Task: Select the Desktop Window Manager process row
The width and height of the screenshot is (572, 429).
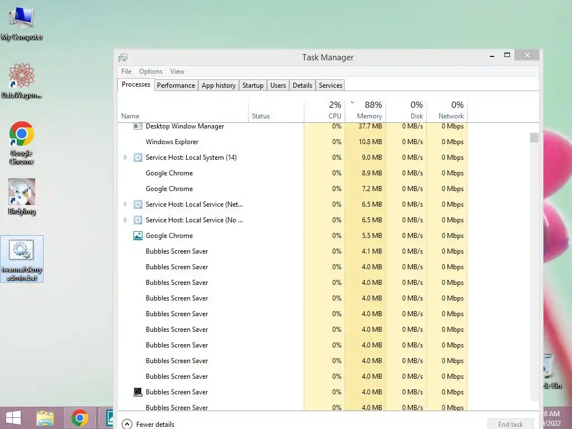Action: click(293, 126)
